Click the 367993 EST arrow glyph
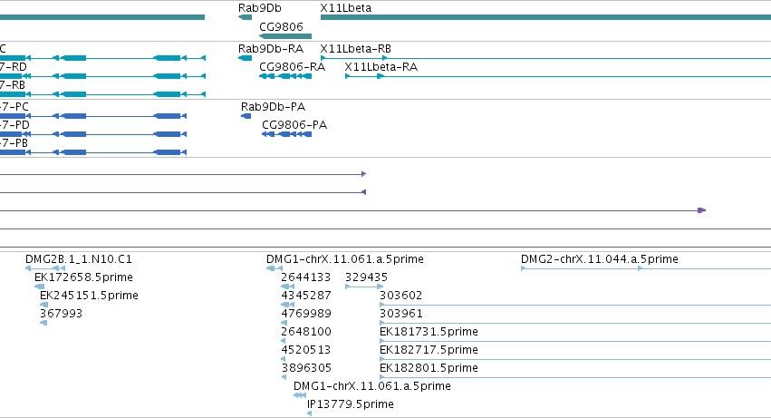The height and width of the screenshot is (418, 771). tap(43, 323)
